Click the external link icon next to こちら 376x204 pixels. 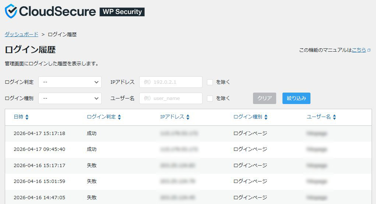click(369, 50)
